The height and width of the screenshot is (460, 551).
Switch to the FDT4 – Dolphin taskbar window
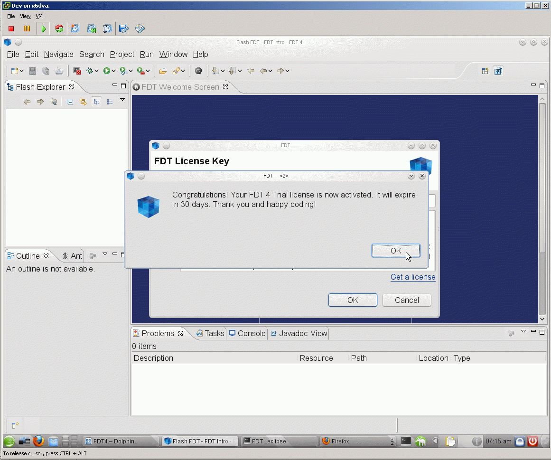point(121,441)
